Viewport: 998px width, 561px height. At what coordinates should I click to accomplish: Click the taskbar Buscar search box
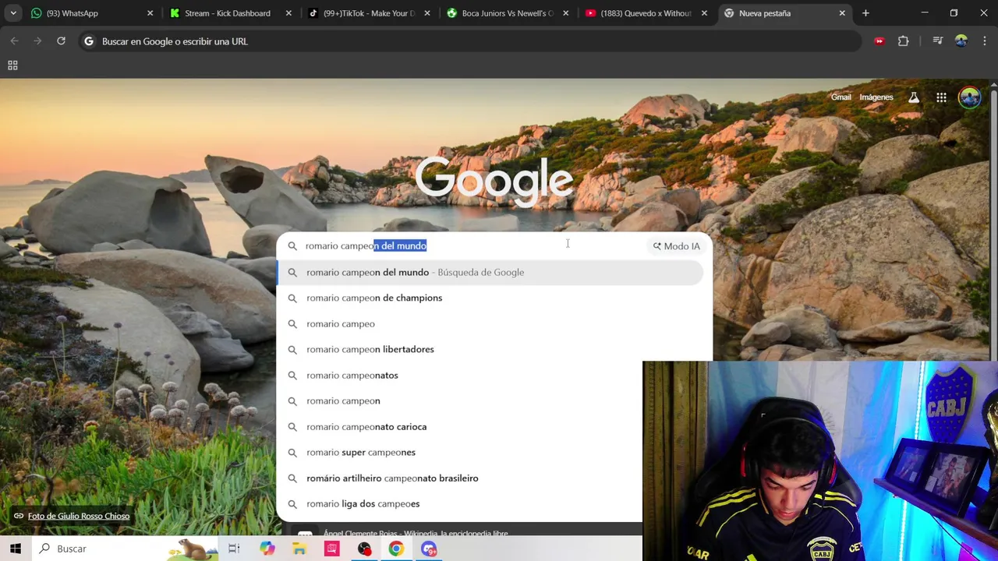coord(125,549)
